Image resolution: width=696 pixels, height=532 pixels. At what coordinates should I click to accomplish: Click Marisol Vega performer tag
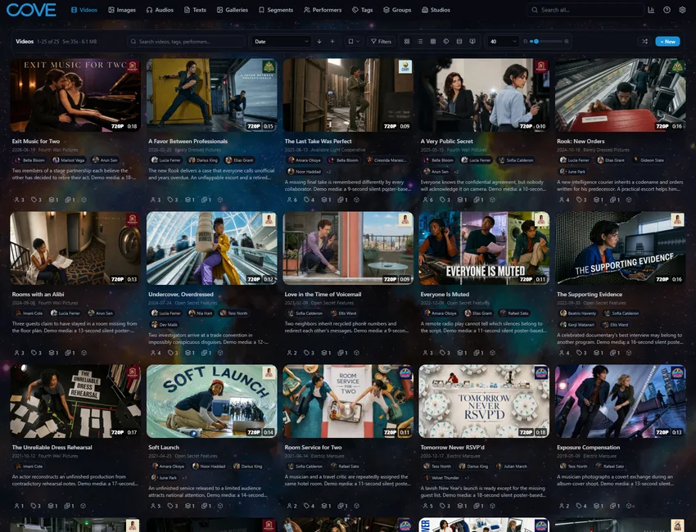point(68,160)
